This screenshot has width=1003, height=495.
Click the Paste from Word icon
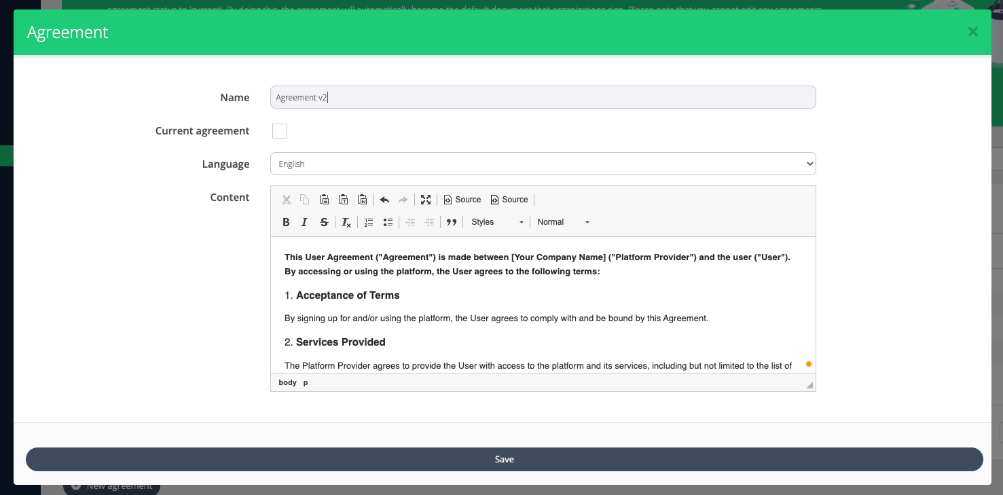(363, 200)
